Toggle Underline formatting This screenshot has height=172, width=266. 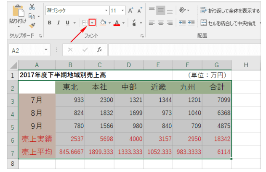pos(67,23)
